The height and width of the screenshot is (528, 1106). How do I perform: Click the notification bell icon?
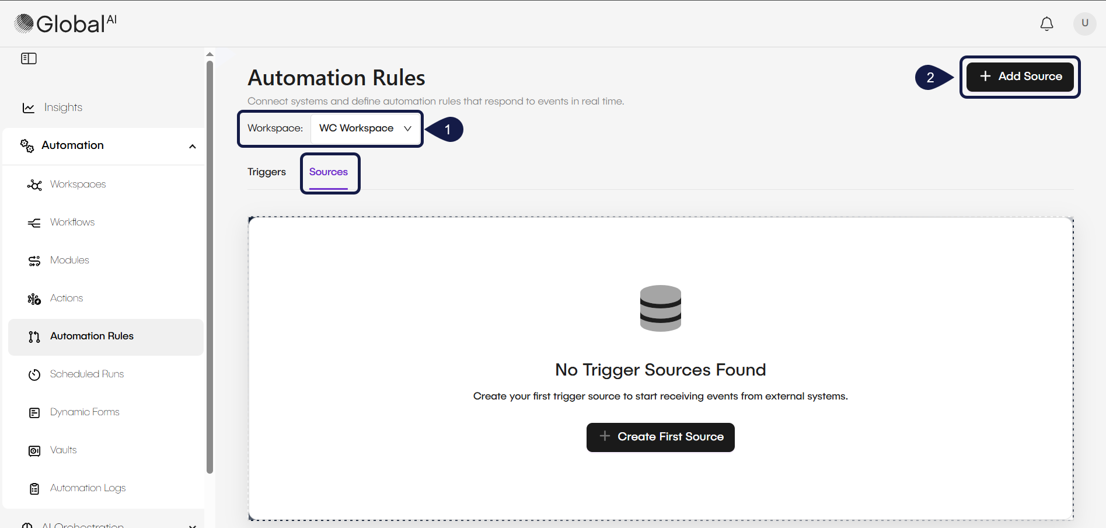click(1046, 24)
